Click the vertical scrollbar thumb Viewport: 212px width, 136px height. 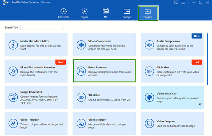(x=207, y=59)
